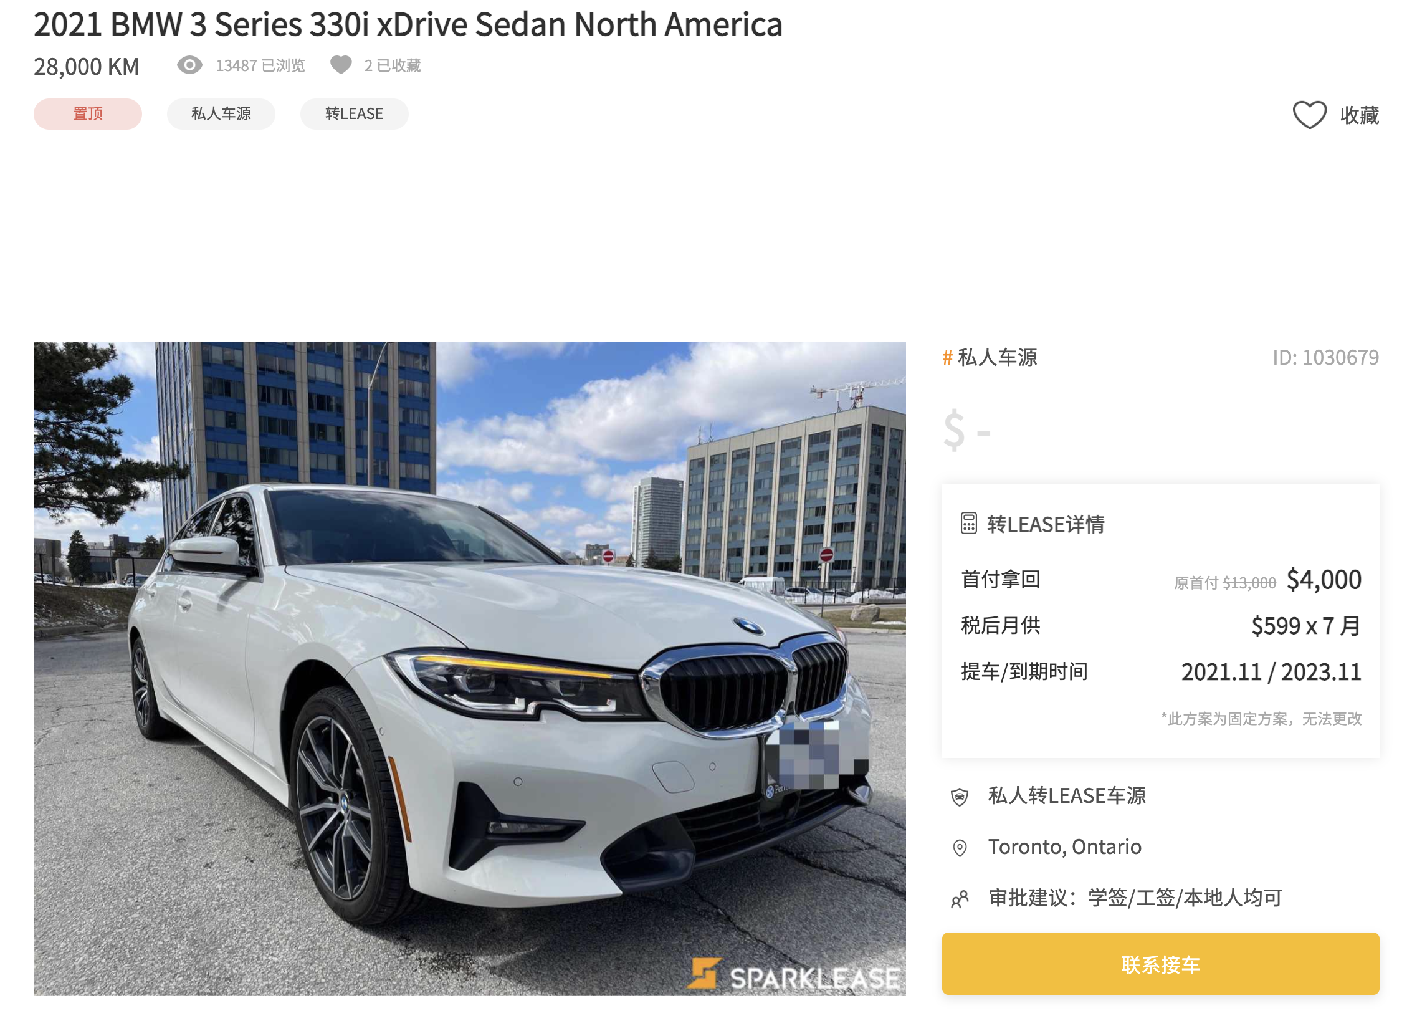This screenshot has height=1031, width=1412.
Task: Click the SPARKLEASE logo watermark
Action: 793,976
